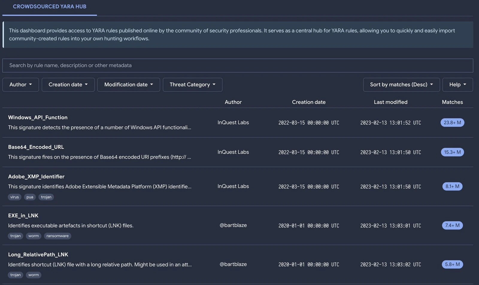Click the 7.4+ M matches badge

(x=452, y=225)
